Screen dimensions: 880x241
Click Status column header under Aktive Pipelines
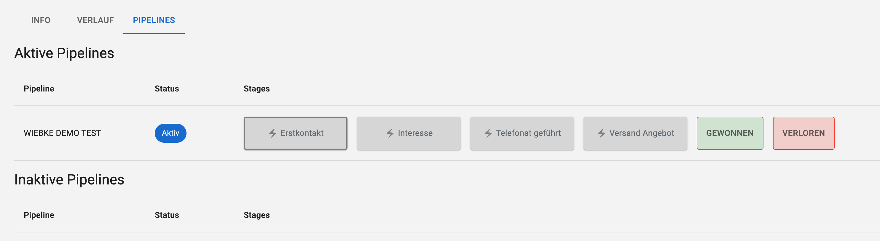pyautogui.click(x=167, y=89)
